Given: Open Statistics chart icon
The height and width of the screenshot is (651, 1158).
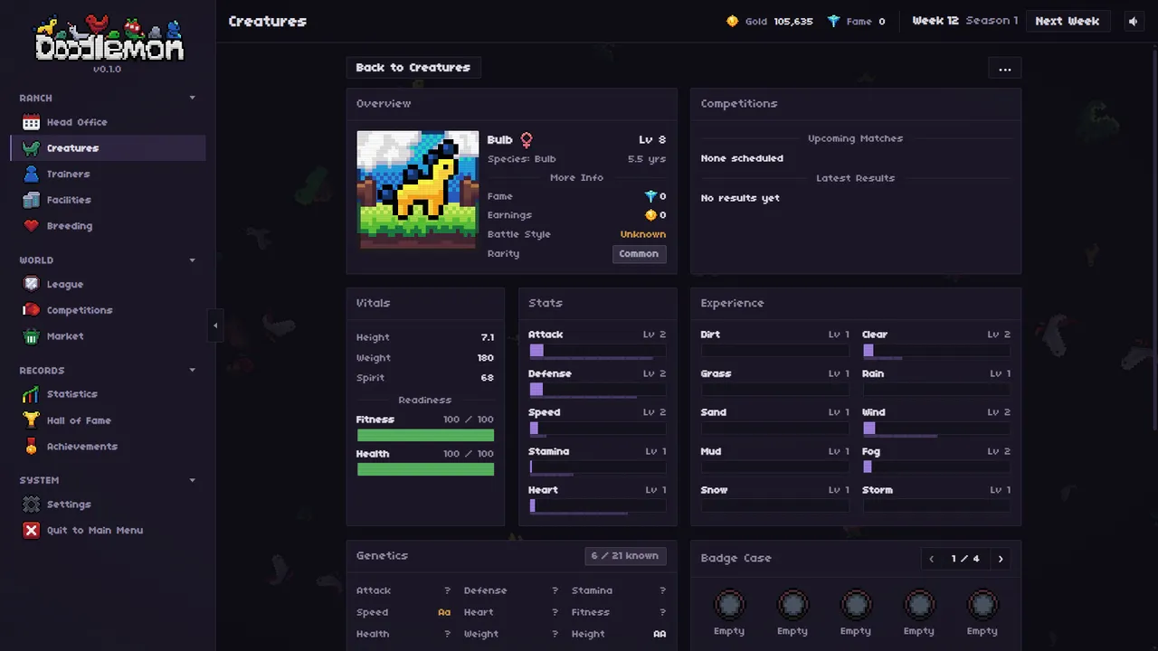Looking at the screenshot, I should click(32, 394).
